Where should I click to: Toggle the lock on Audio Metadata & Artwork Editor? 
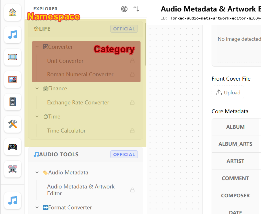pyautogui.click(x=132, y=190)
